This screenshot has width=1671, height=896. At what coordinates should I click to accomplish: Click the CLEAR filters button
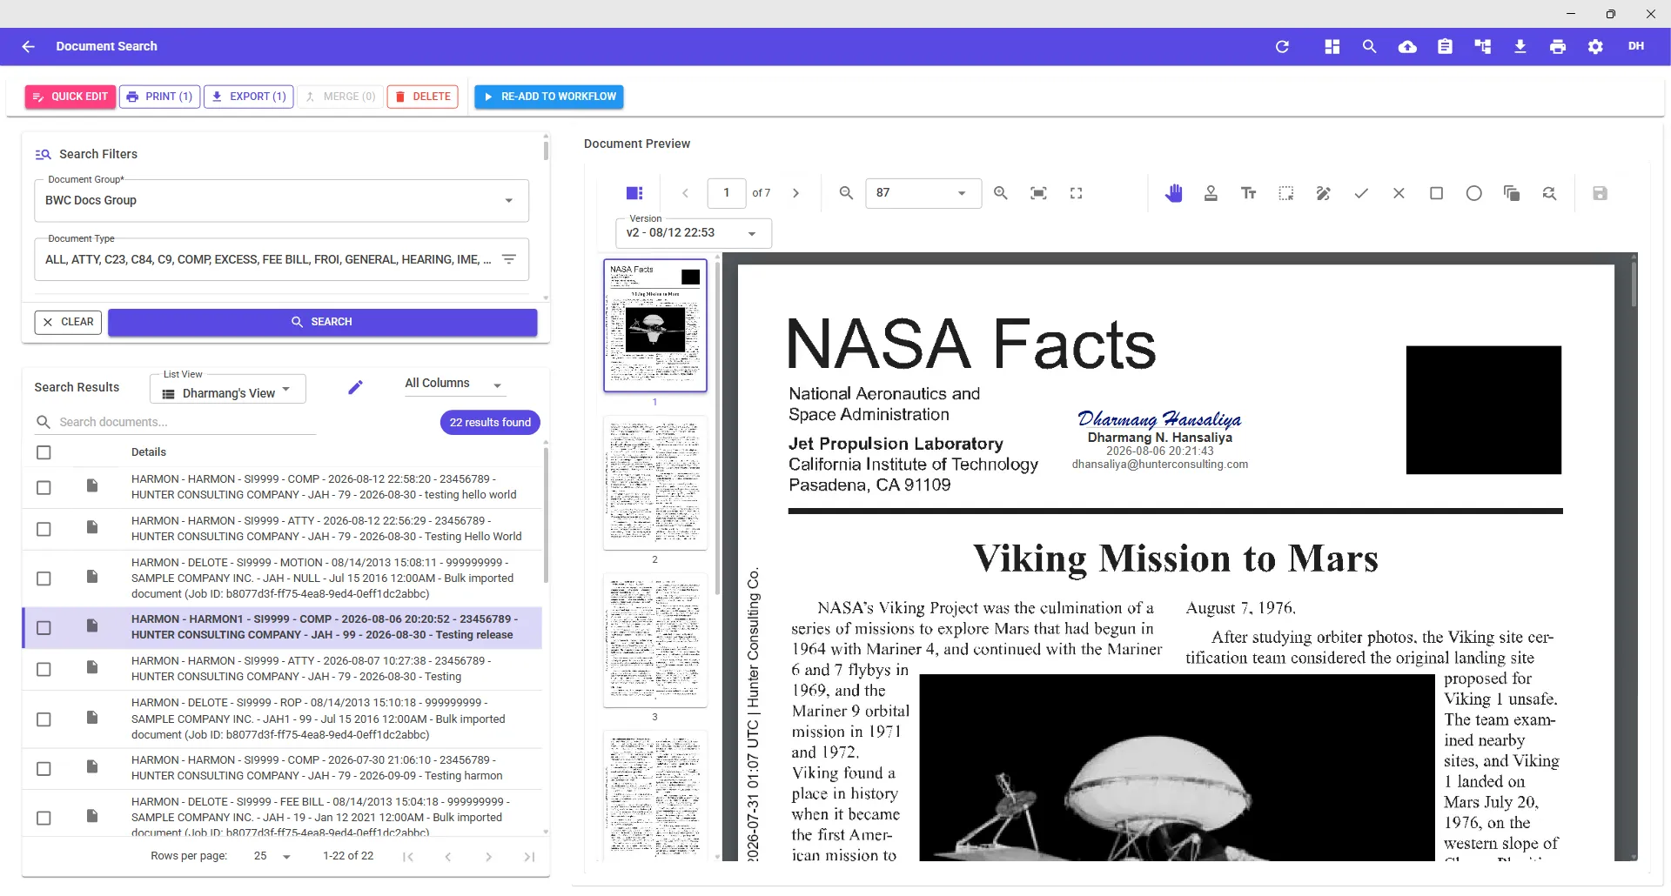(68, 323)
